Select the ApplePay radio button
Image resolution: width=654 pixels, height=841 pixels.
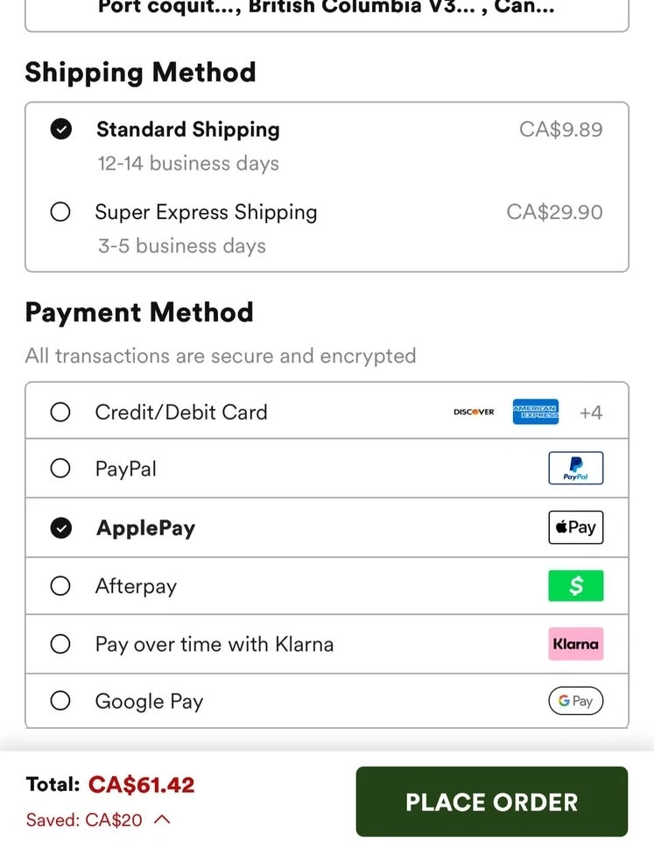(x=60, y=527)
